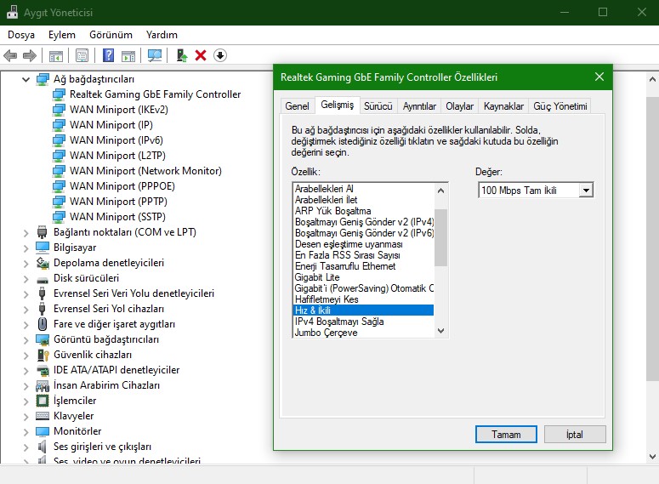This screenshot has height=484, width=659.
Task: Select Güvenlik cihazları category
Action: 93,355
